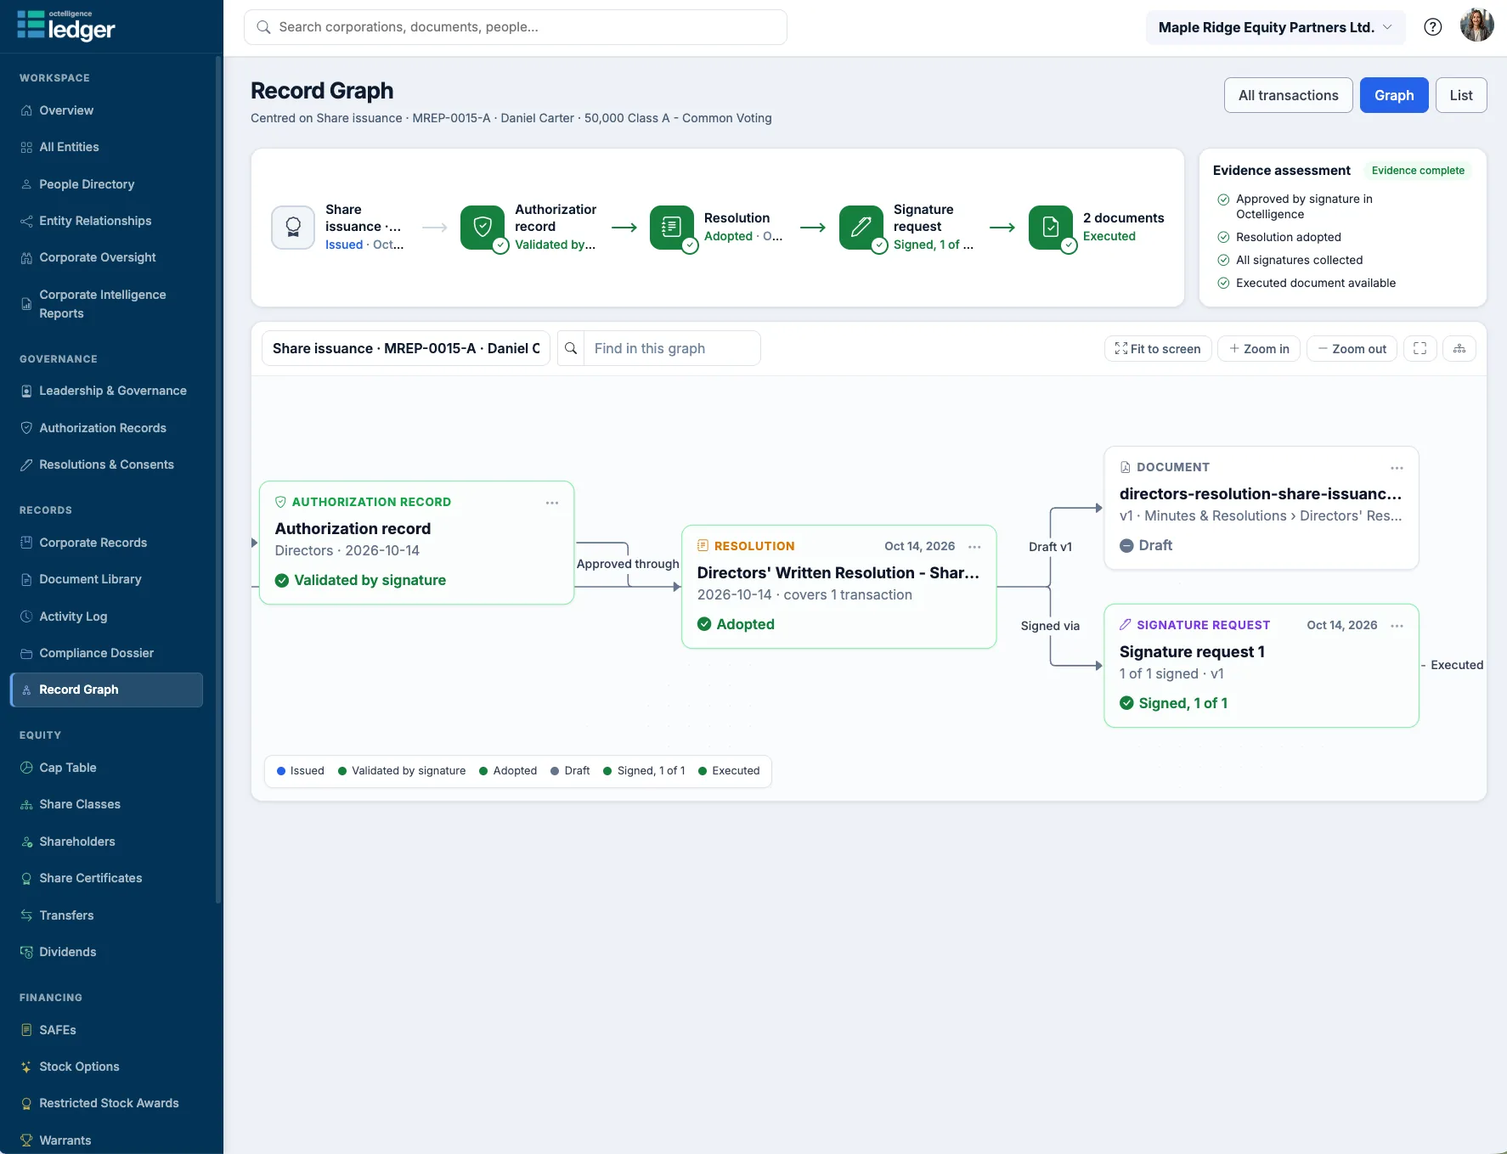Screen dimensions: 1507x1154
Task: Go to SAFEs page
Action: (x=106, y=1030)
